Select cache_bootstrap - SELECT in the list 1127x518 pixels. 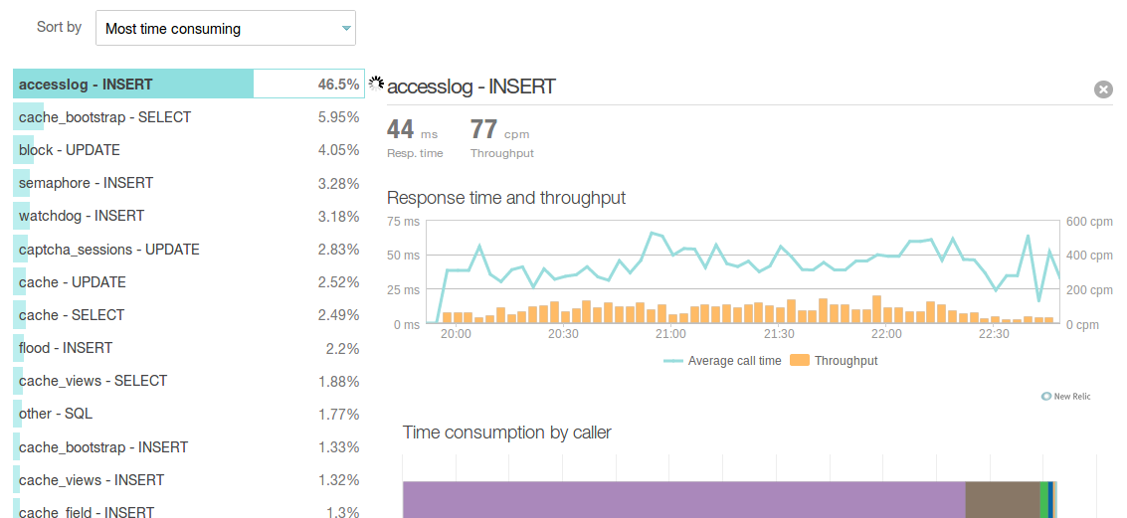click(x=189, y=117)
